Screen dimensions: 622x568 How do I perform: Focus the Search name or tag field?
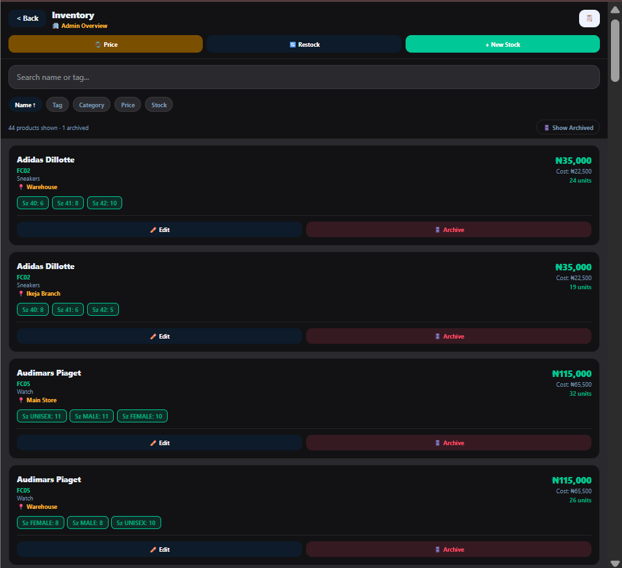coord(304,77)
